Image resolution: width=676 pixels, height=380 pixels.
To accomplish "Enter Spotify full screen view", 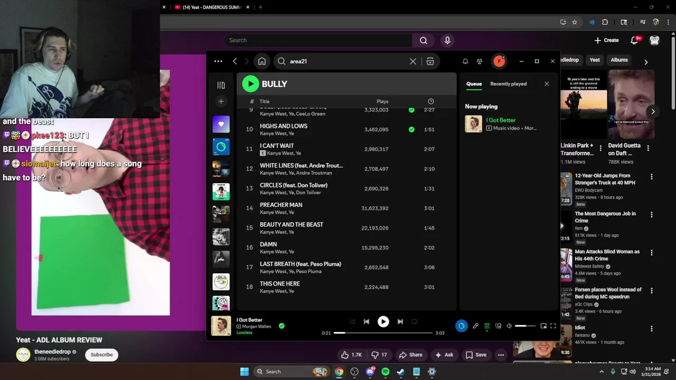I will point(553,326).
